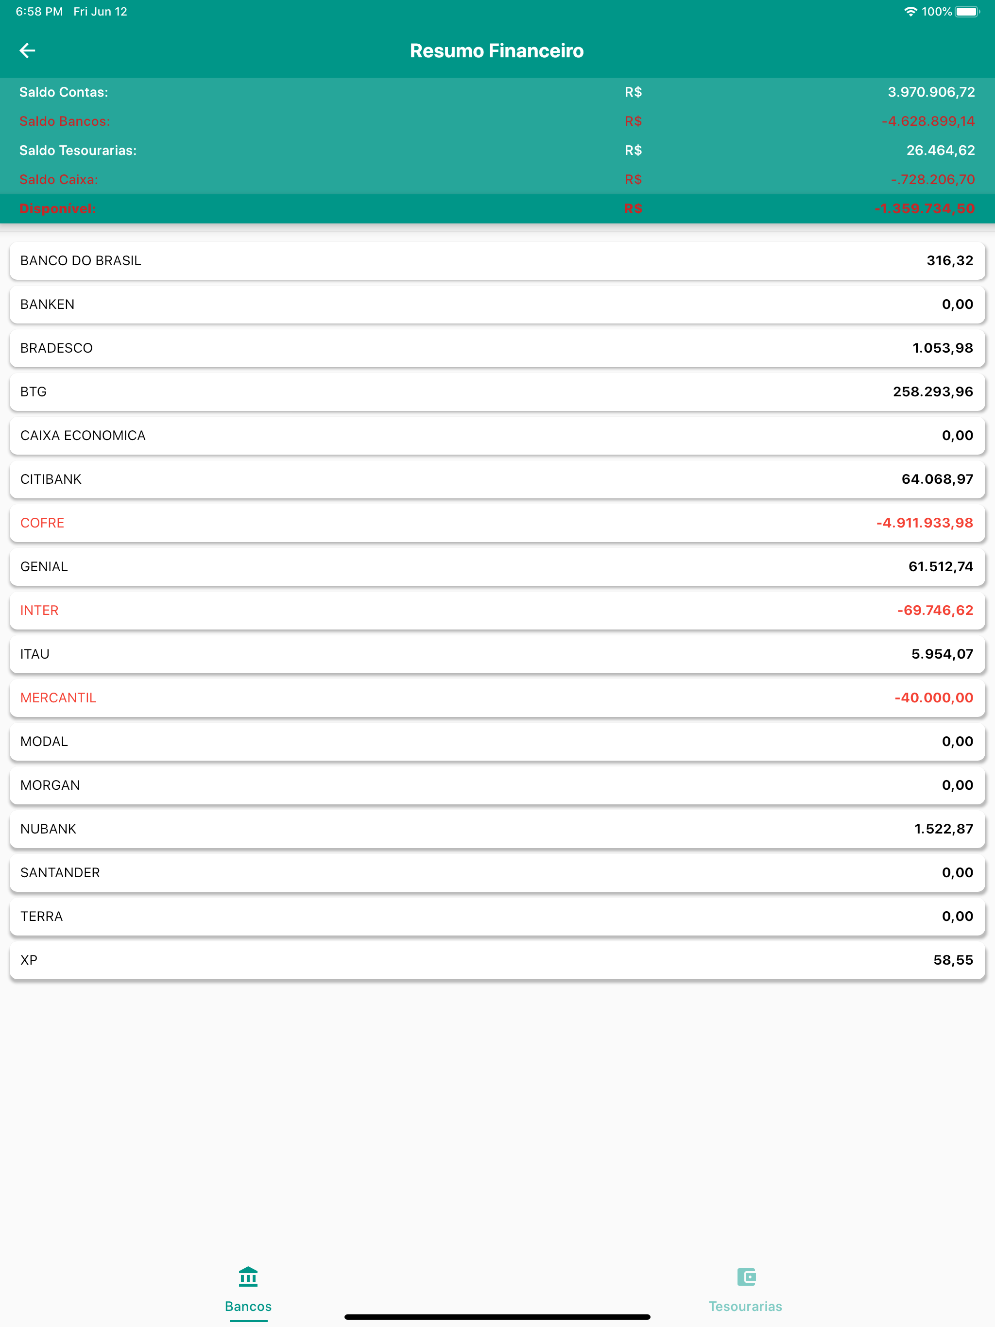Check the battery indicator icon

click(967, 11)
